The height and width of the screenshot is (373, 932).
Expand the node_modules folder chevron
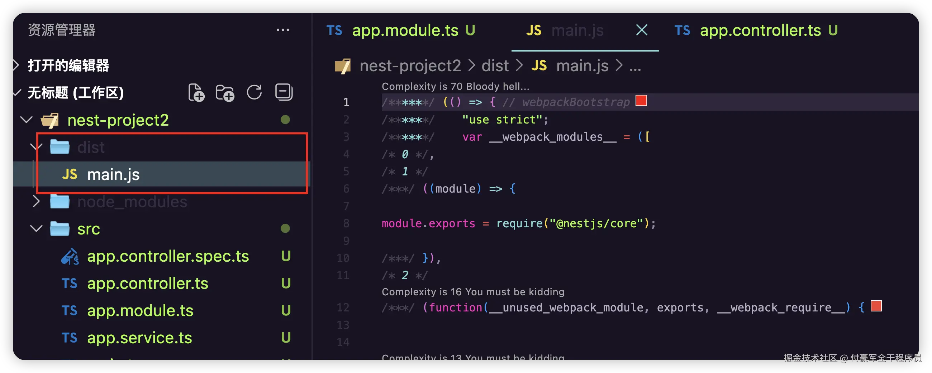(x=36, y=201)
